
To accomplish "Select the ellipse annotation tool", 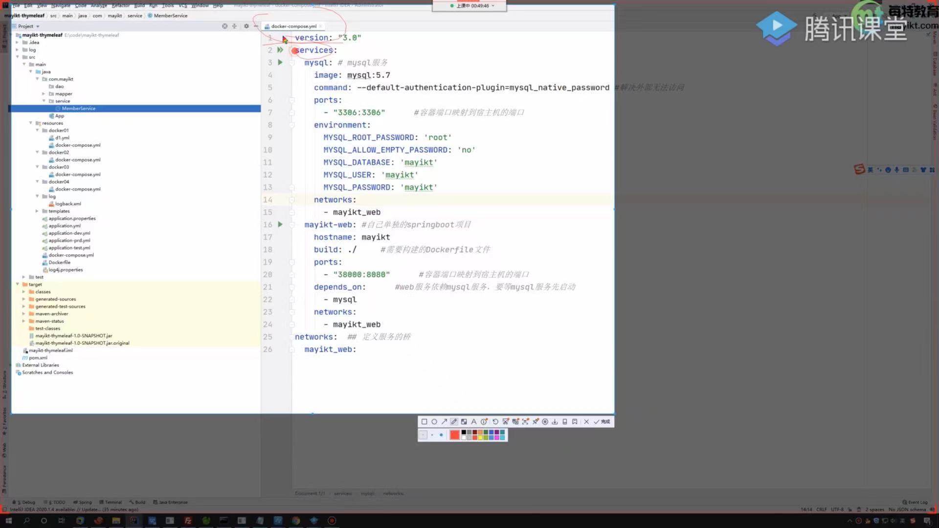I will [x=434, y=421].
